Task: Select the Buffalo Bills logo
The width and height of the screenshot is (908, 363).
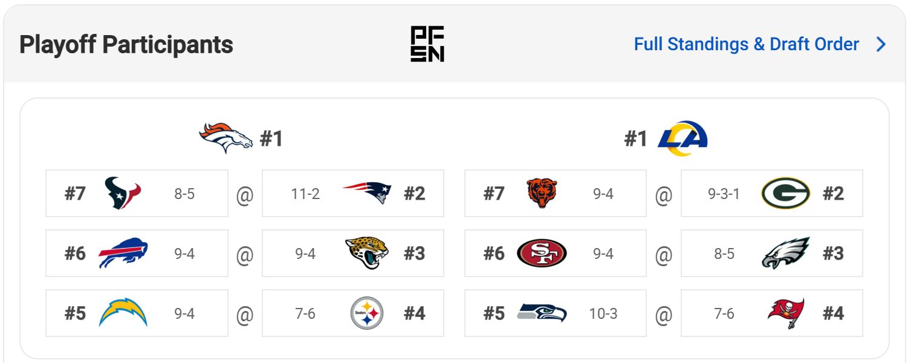Action: 123,253
